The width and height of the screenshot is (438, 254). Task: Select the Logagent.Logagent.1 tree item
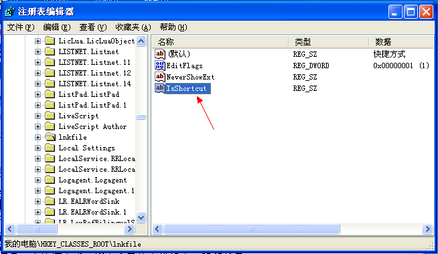click(x=96, y=190)
